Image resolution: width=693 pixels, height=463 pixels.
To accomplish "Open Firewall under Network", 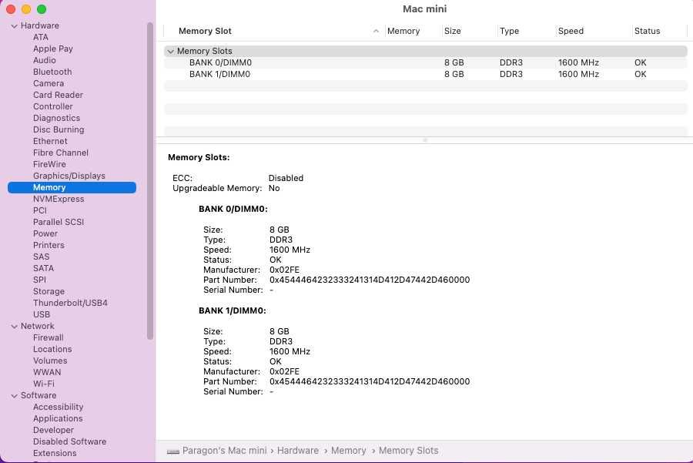I will pyautogui.click(x=49, y=337).
